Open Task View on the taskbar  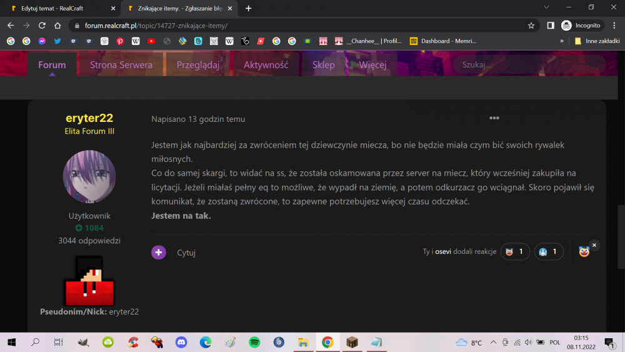coord(59,343)
